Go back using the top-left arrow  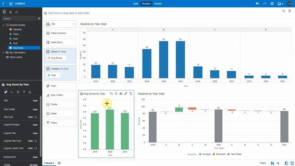coord(3,4)
